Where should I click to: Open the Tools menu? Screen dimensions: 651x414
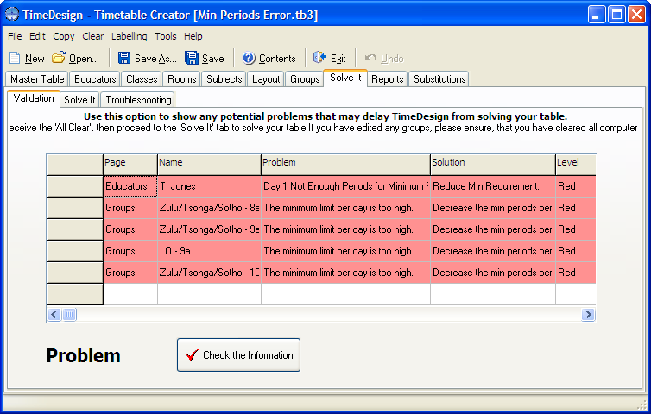point(166,36)
